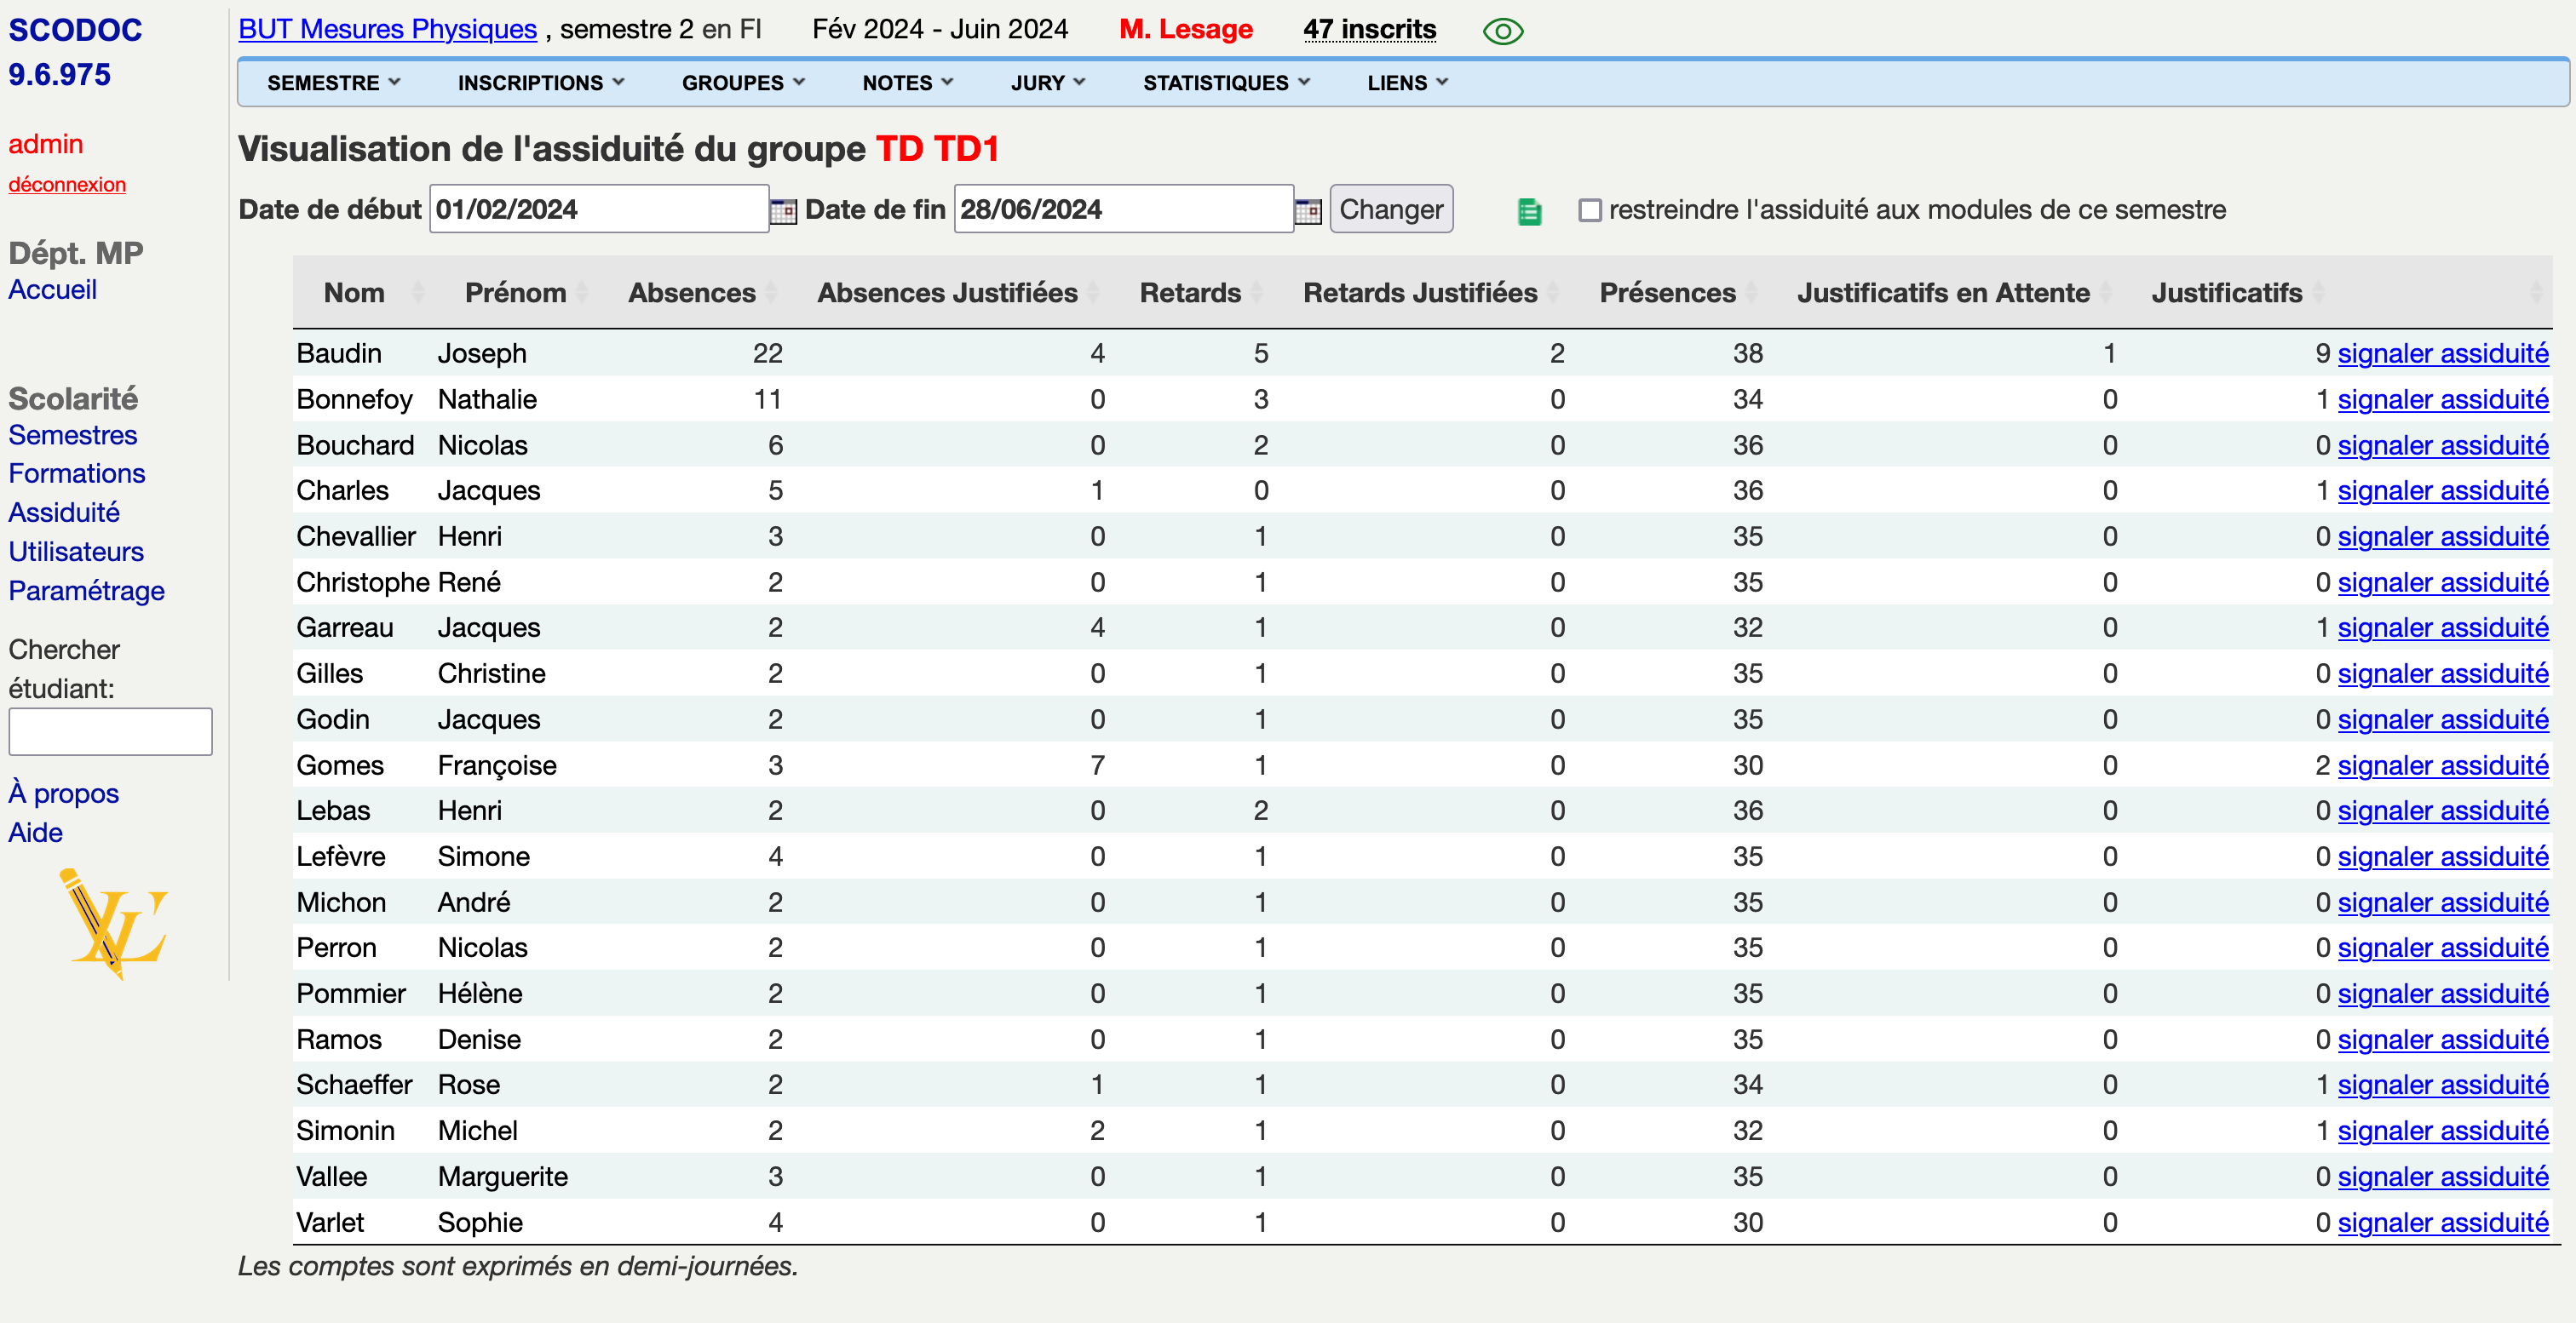The image size is (2576, 1323).
Task: Open the GROUPES dropdown menu
Action: coord(743,83)
